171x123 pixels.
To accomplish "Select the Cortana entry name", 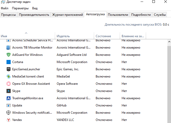I will click(x=18, y=62).
